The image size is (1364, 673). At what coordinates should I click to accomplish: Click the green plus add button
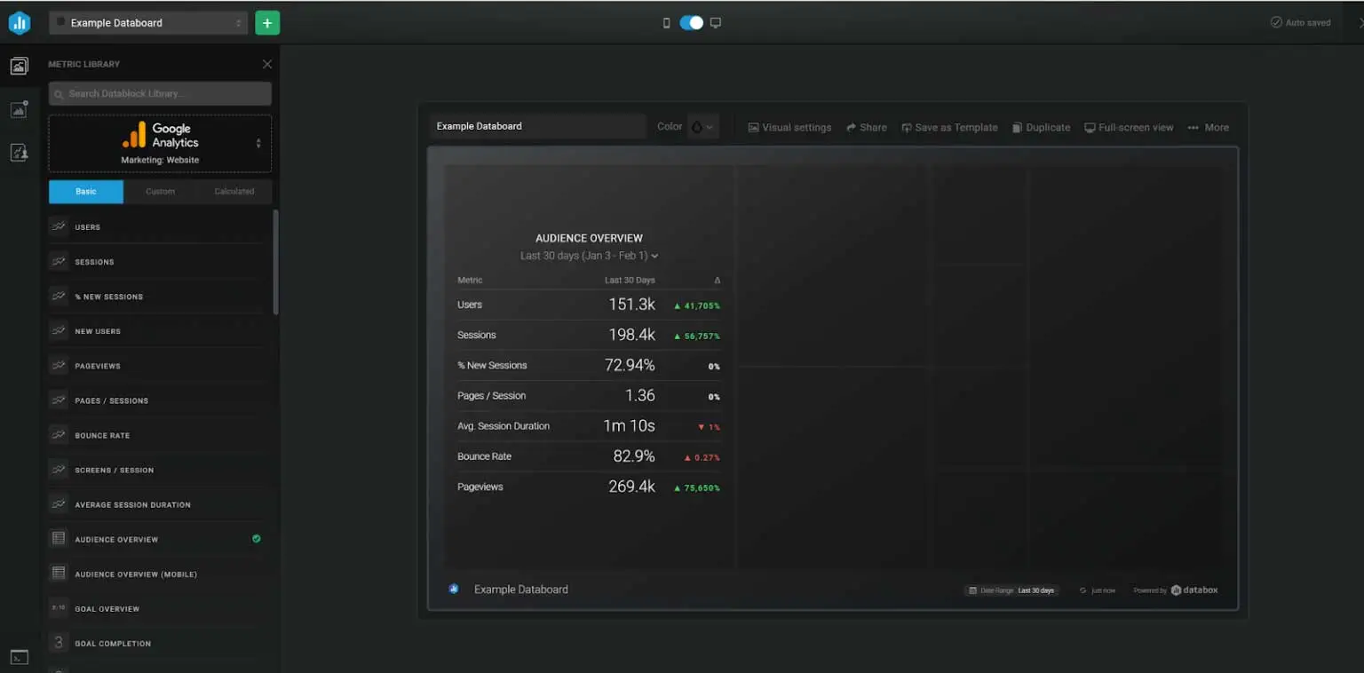(267, 23)
